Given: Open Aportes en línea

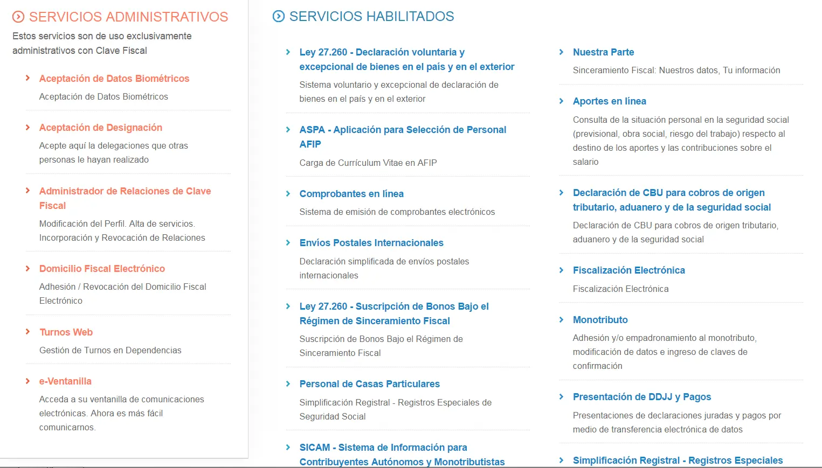Looking at the screenshot, I should [610, 101].
